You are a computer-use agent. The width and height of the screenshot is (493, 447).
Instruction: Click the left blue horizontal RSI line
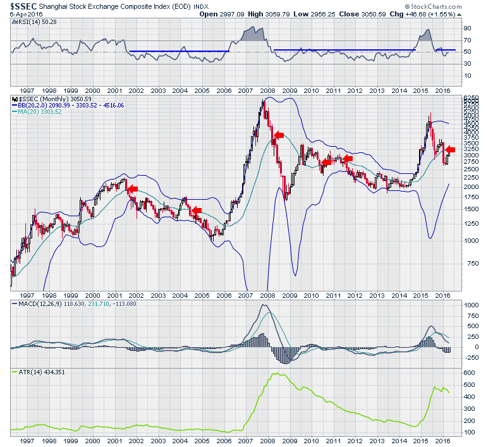(179, 51)
